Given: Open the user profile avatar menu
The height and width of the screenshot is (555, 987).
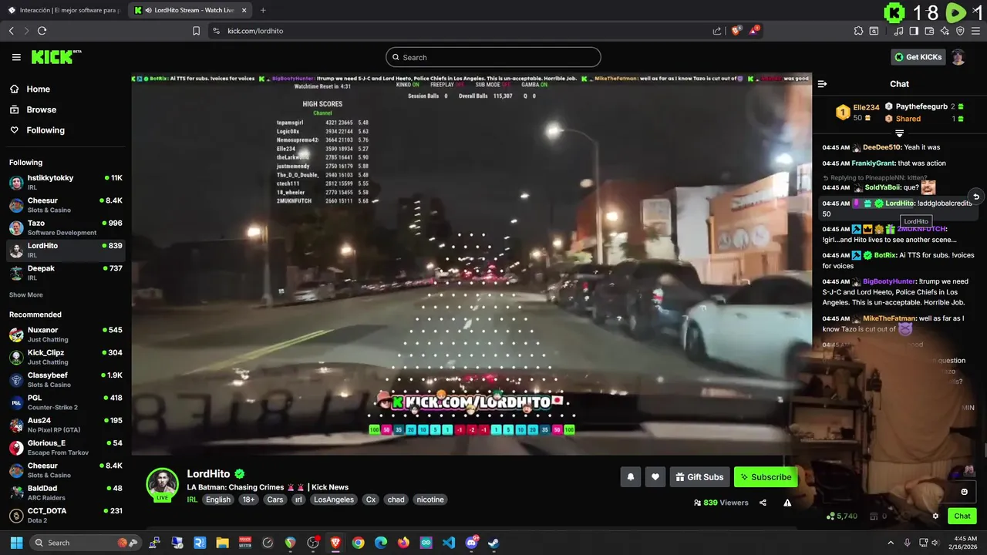Looking at the screenshot, I should [958, 57].
